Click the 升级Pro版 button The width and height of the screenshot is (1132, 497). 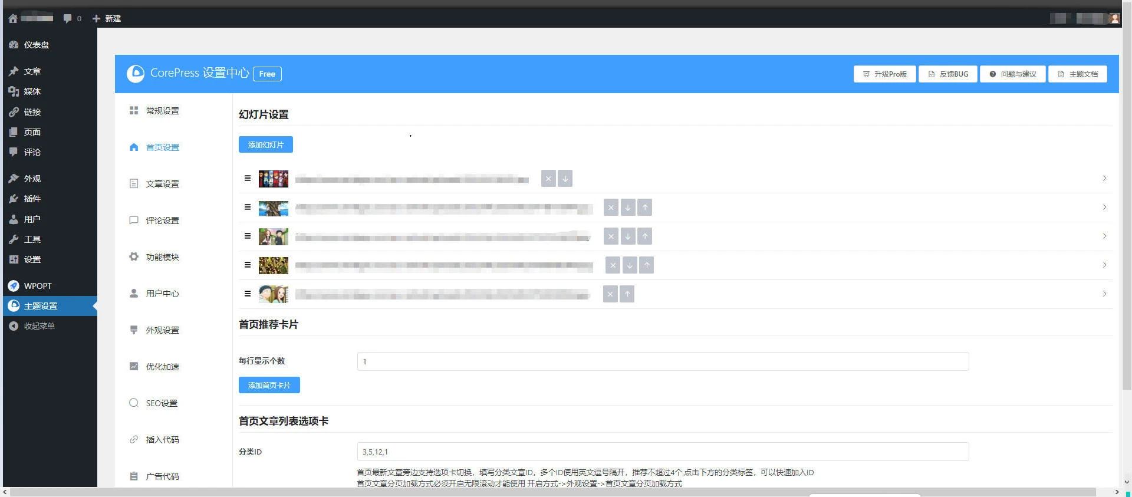[x=884, y=74]
